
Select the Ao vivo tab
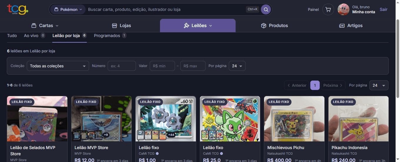coord(34,36)
